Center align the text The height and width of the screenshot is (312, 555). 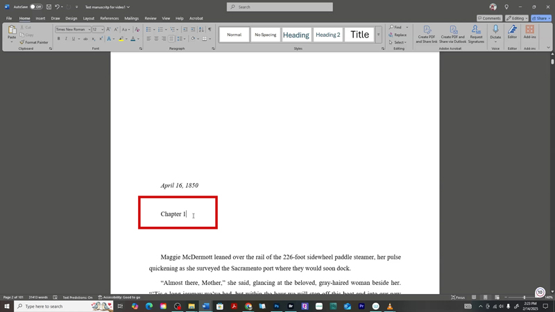pos(156,39)
